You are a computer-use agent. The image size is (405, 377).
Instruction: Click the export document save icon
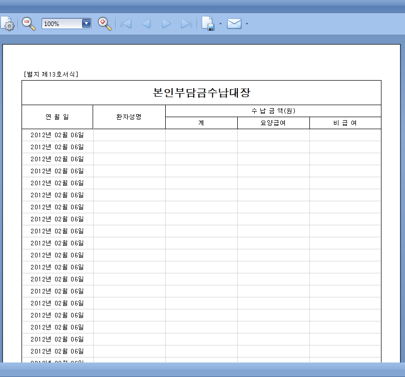click(x=208, y=24)
